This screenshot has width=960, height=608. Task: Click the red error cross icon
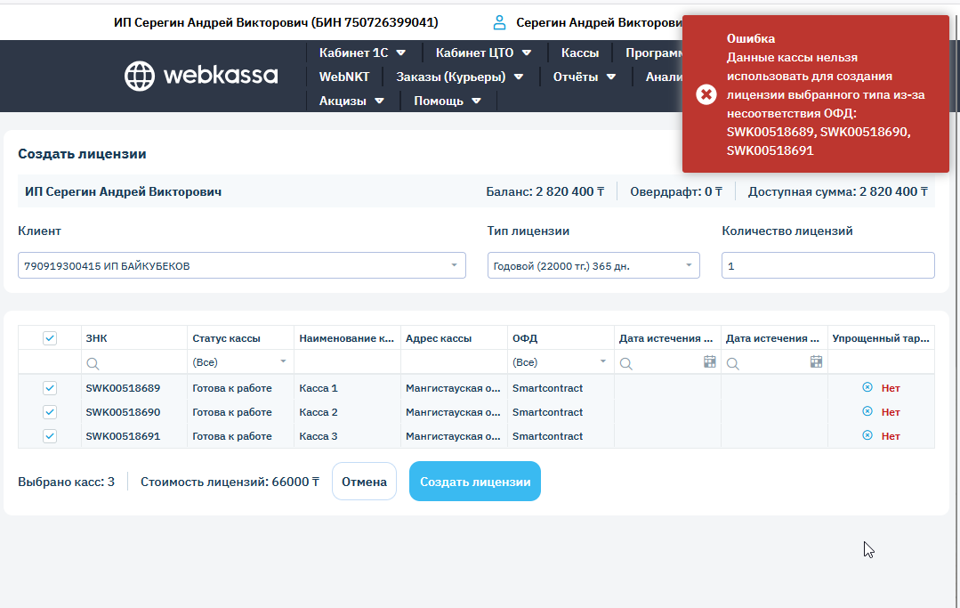click(x=706, y=94)
